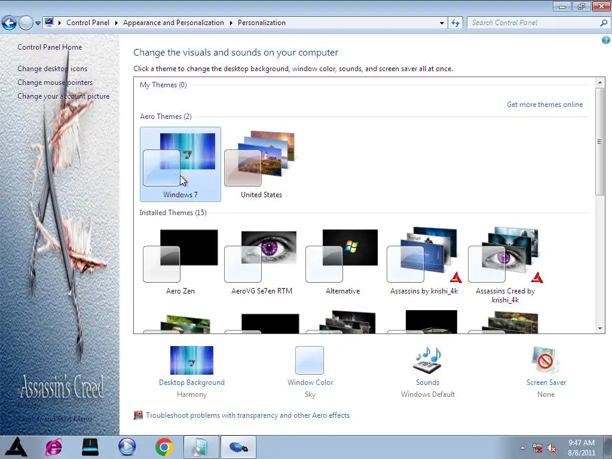Apply the AeroVG Se7en RTM theme
Viewport: 612px width, 459px height.
point(262,262)
